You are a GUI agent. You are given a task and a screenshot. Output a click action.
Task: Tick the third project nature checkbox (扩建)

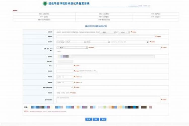coord(67,93)
